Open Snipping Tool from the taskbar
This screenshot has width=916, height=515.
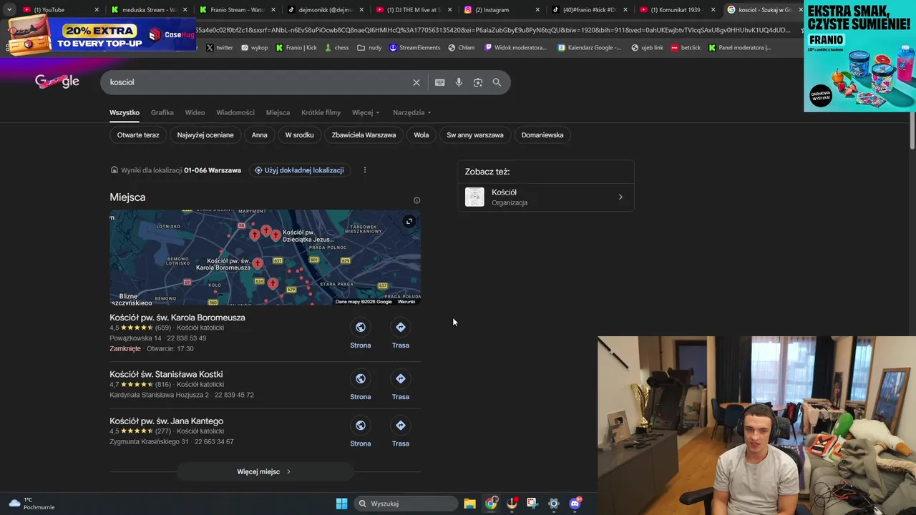(x=532, y=504)
